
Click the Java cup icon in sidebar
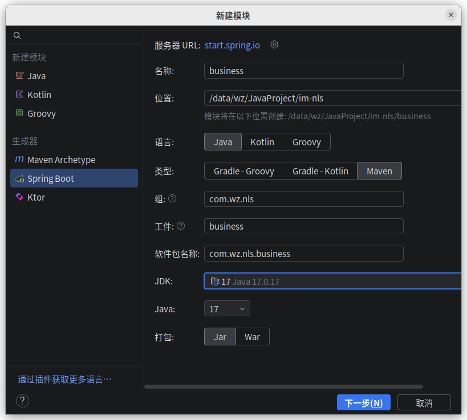[x=19, y=75]
